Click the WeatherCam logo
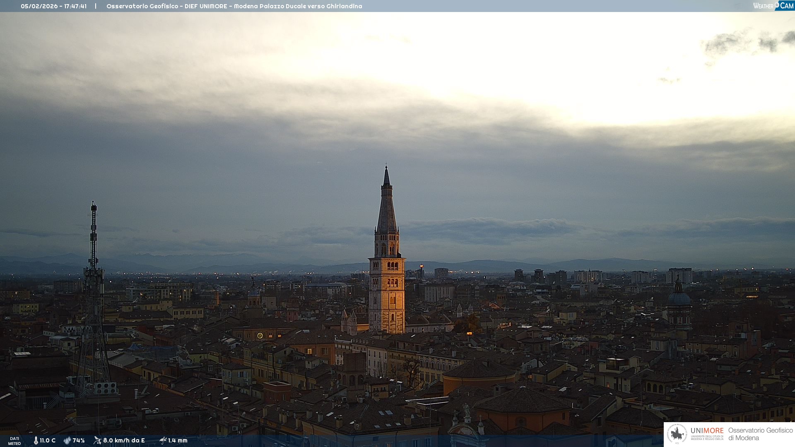The width and height of the screenshot is (795, 447). (x=773, y=6)
